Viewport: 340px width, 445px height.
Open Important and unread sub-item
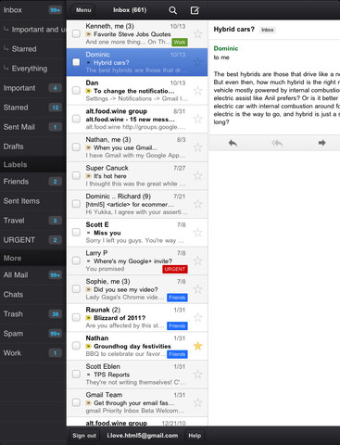pos(32,30)
